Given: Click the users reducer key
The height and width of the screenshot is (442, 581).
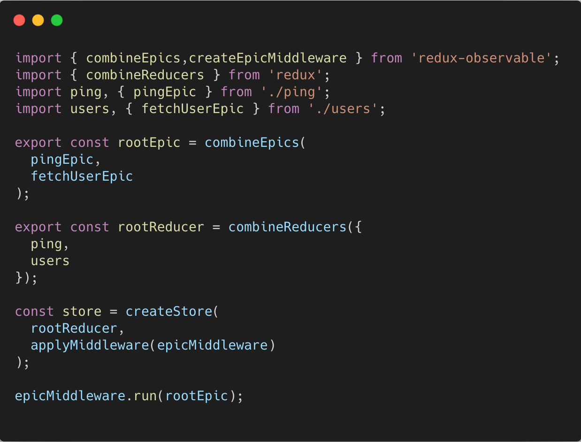Looking at the screenshot, I should pos(49,260).
